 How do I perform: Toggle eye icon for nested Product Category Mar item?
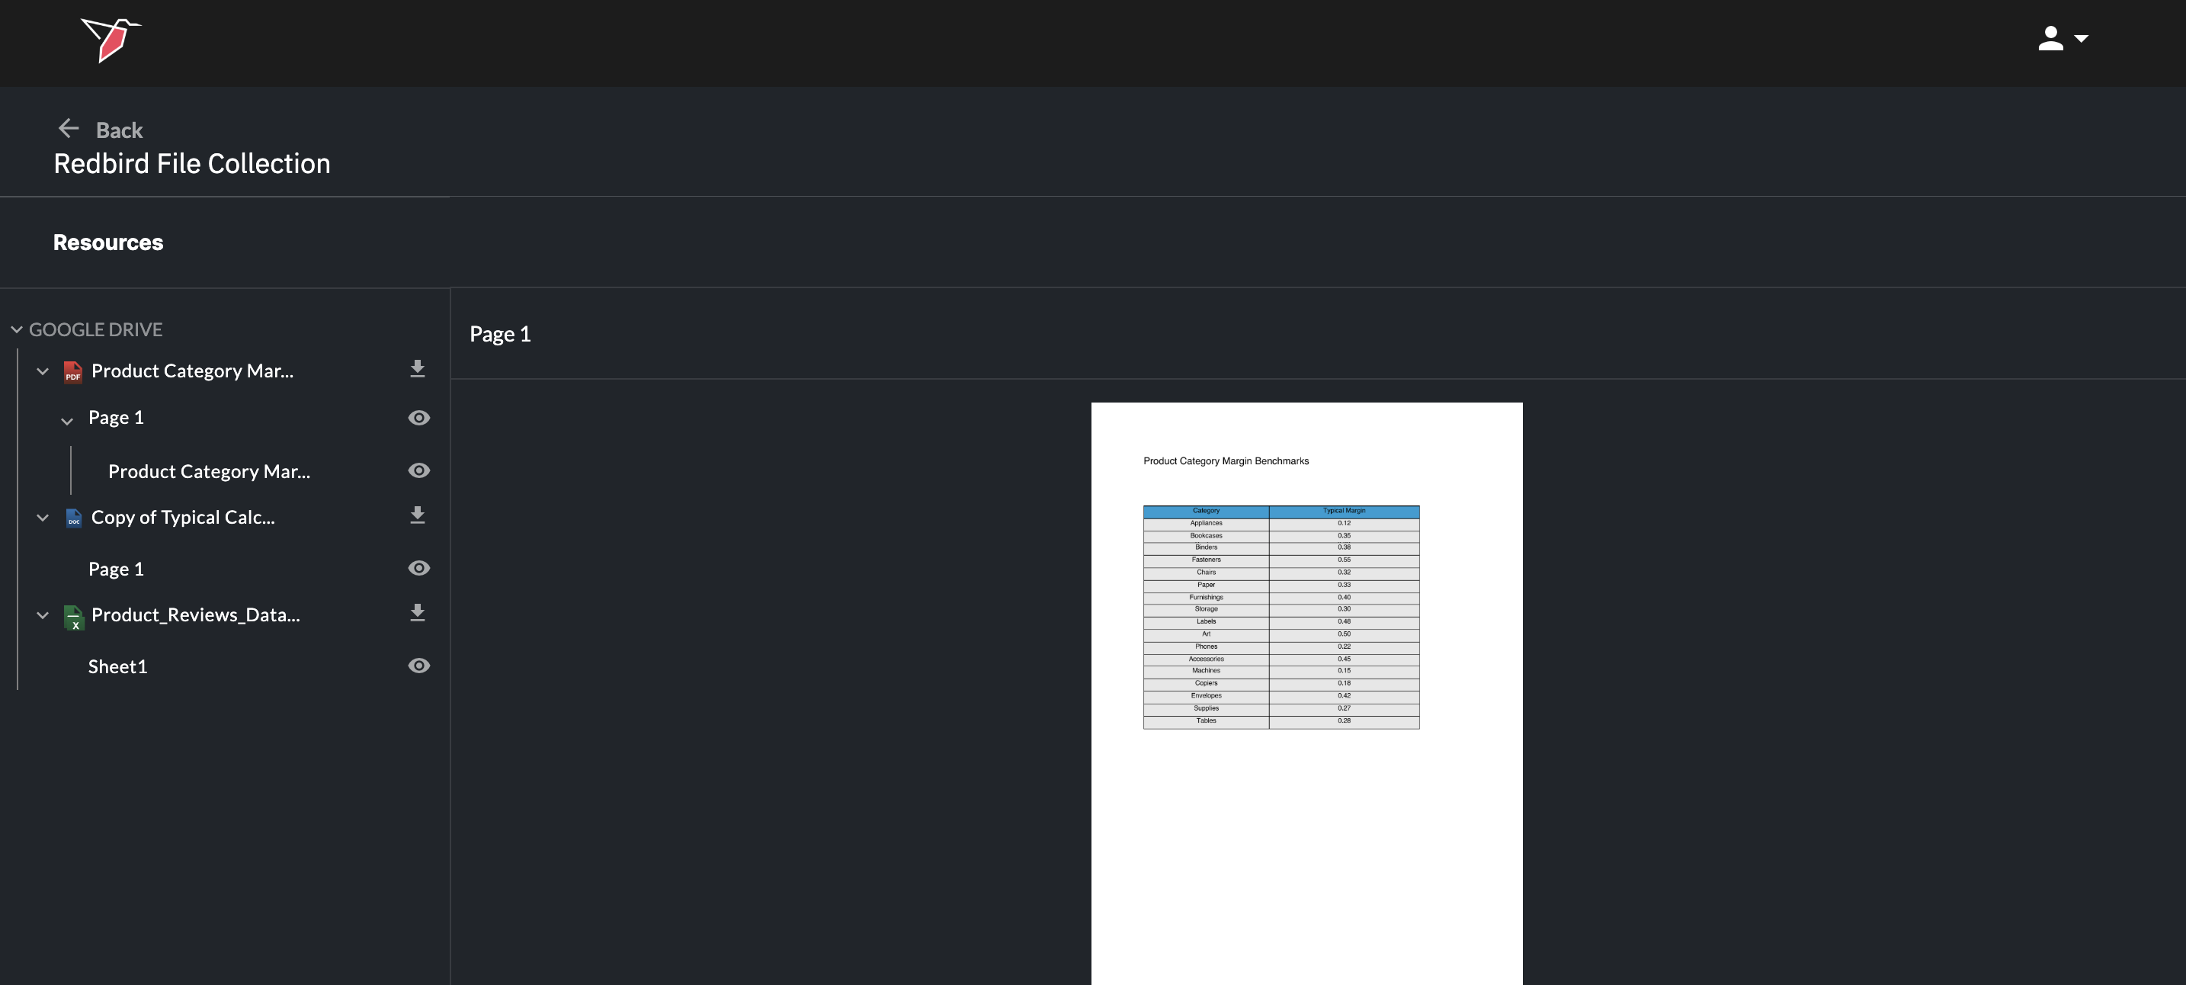pyautogui.click(x=418, y=470)
